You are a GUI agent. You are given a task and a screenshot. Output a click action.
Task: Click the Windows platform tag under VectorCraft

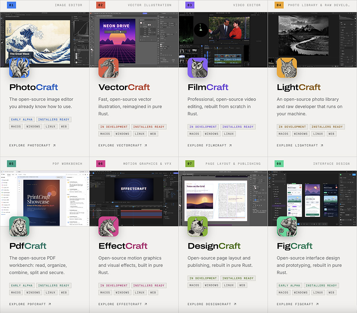[x=122, y=134]
